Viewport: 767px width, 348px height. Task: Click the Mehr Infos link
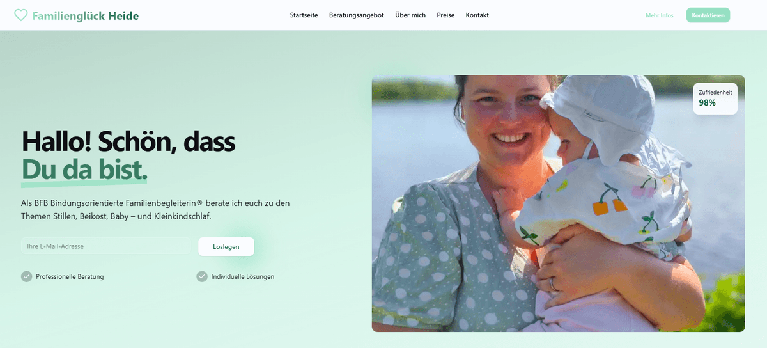660,15
